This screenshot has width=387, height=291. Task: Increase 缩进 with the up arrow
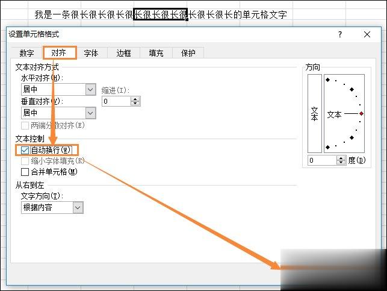click(x=135, y=99)
